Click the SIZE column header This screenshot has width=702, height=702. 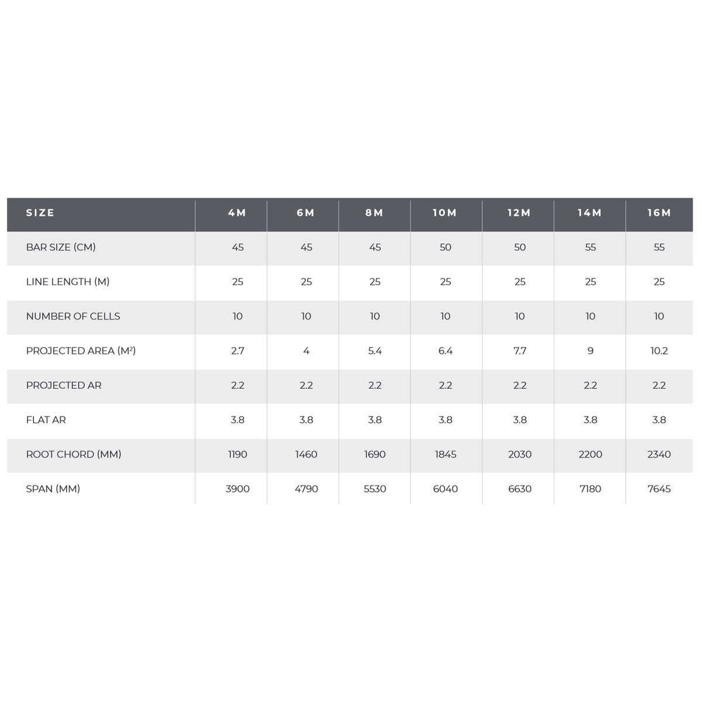[40, 213]
